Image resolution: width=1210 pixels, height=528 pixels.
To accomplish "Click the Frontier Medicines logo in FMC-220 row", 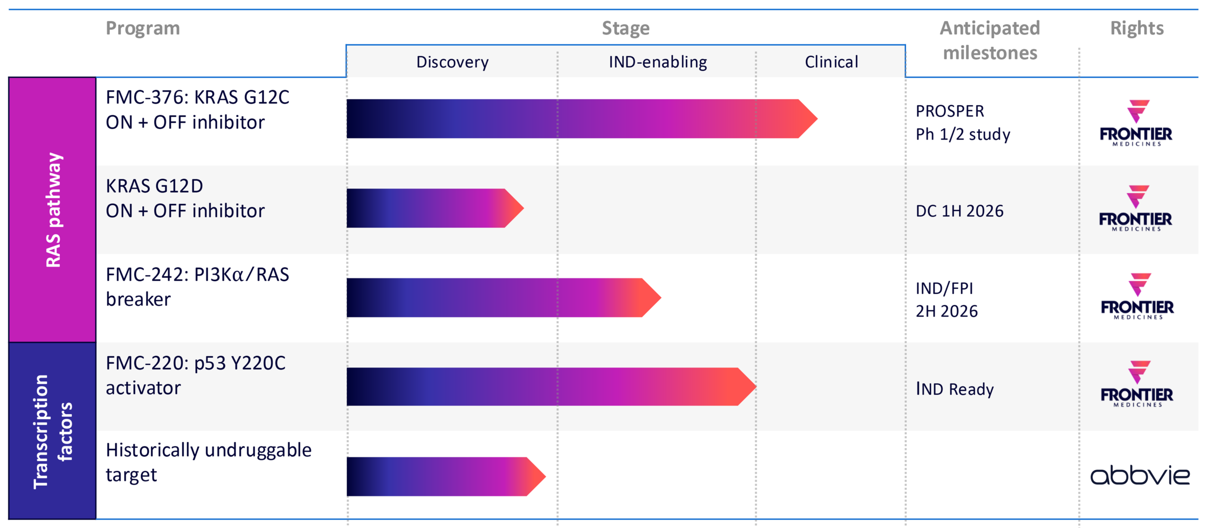I will click(x=1137, y=384).
